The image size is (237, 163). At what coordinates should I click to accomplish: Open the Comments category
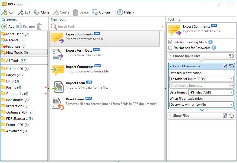click(15, 94)
